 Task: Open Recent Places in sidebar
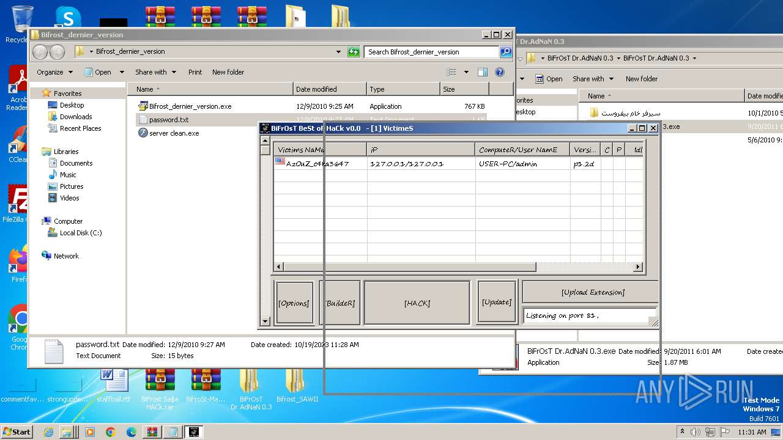(80, 128)
